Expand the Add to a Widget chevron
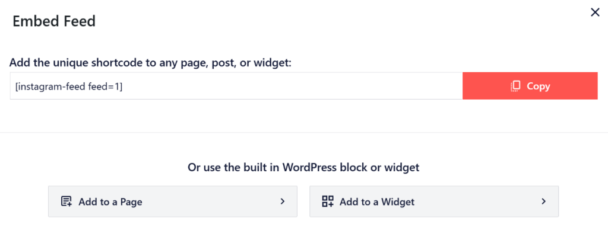 543,201
